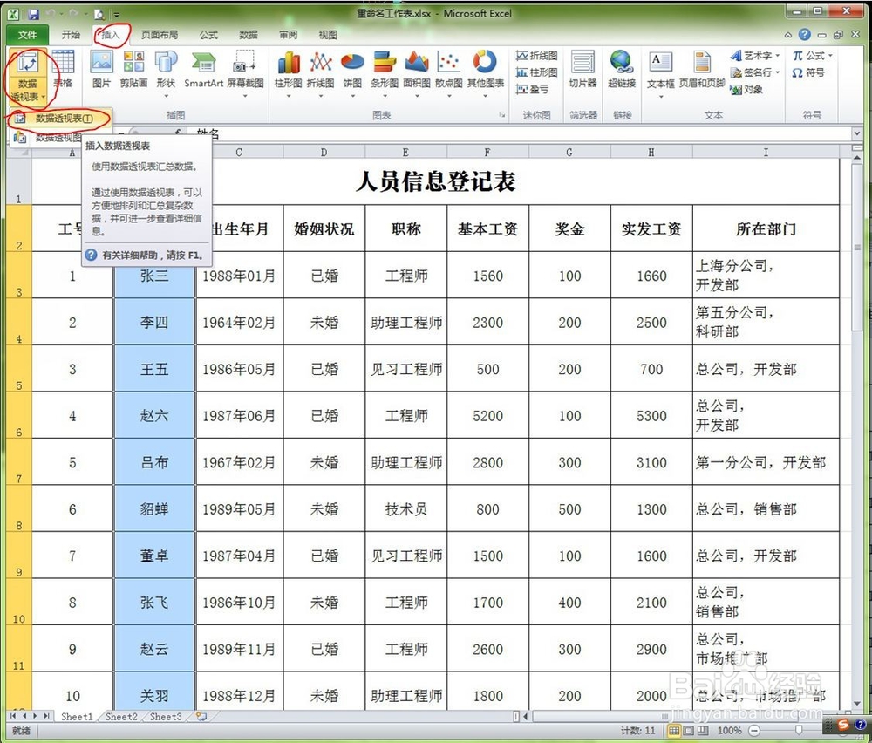Open the charts group dialog launcher
Image resolution: width=872 pixels, height=743 pixels.
click(x=501, y=115)
